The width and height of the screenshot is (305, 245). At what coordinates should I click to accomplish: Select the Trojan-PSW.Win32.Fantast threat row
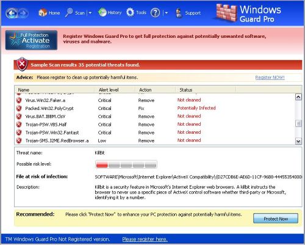pyautogui.click(x=155, y=133)
